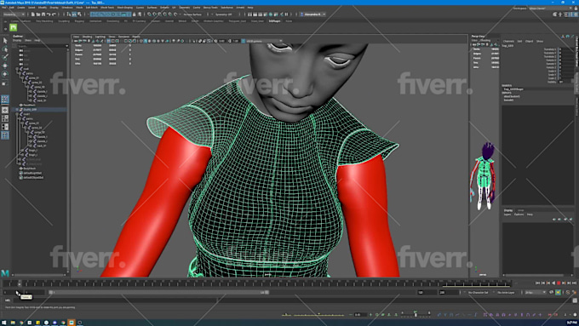Activate the Paint Selection tool
Viewport: 579px width, 326px height.
pyautogui.click(x=5, y=57)
